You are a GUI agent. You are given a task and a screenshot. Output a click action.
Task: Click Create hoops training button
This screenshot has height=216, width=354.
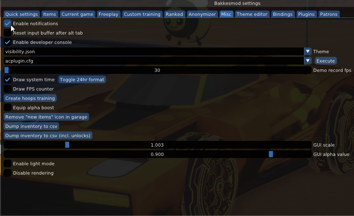[x=30, y=98]
